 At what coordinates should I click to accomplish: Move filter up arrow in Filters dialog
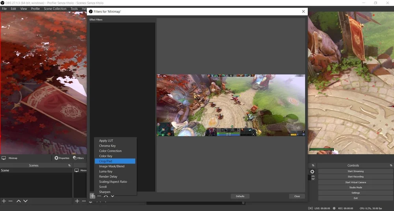[106, 196]
